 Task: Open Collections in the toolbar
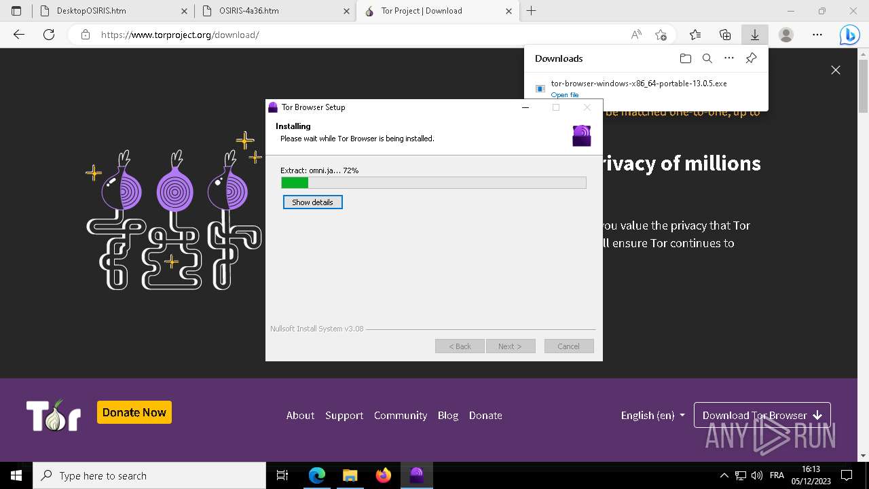(725, 35)
